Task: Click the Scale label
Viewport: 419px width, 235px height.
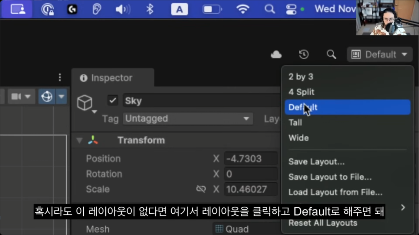Action: 97,189
